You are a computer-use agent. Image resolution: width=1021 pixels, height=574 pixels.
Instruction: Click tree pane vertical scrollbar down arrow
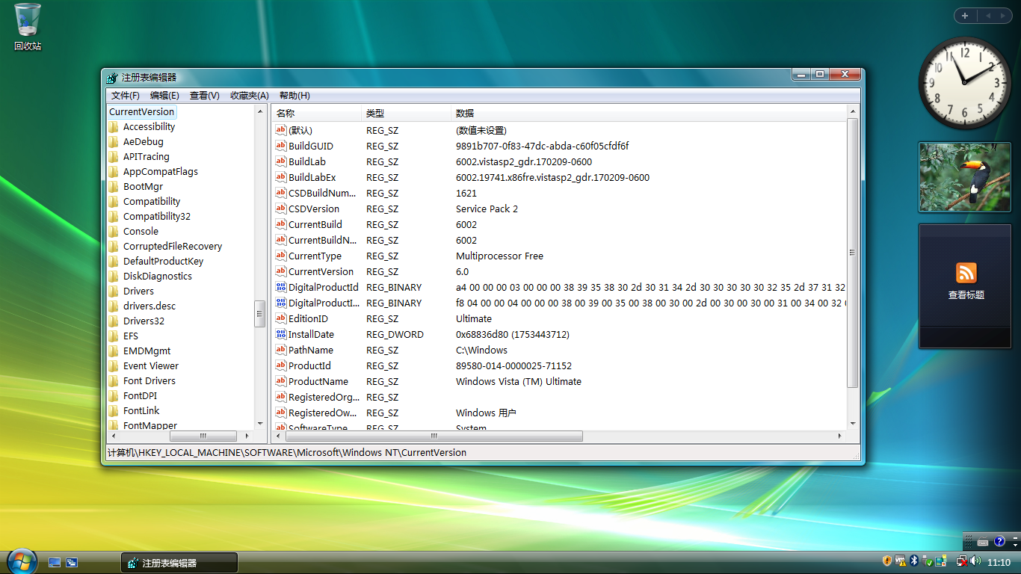pos(260,423)
